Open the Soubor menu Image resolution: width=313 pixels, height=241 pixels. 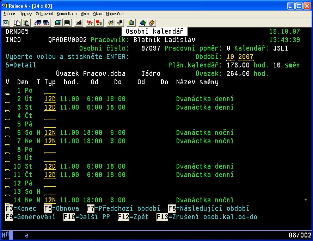9,14
